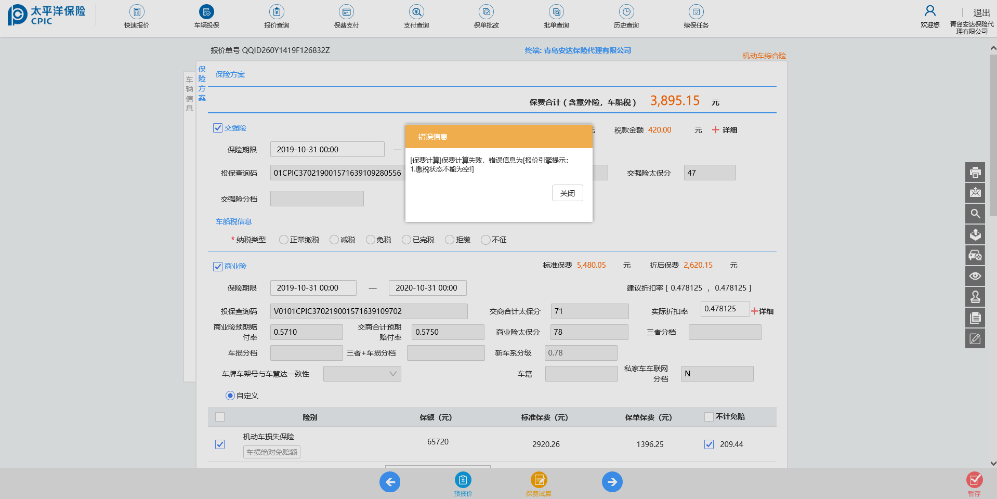The image size is (997, 499).
Task: Click the magnifier search icon in right sidebar
Action: click(975, 214)
